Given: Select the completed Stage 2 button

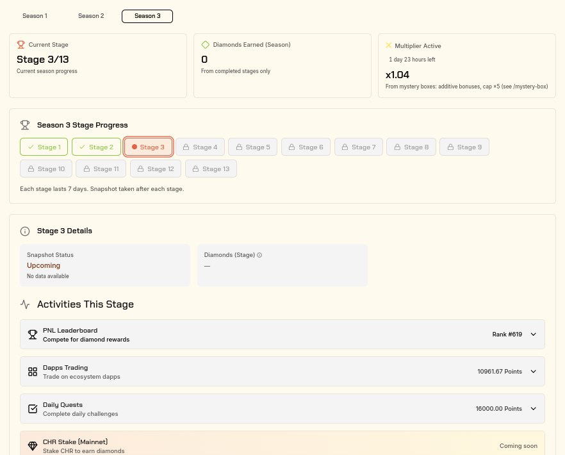Looking at the screenshot, I should coord(96,147).
